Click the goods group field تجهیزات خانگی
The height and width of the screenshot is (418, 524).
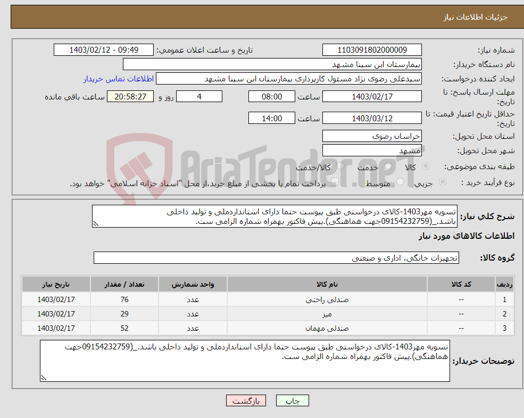coord(277,258)
